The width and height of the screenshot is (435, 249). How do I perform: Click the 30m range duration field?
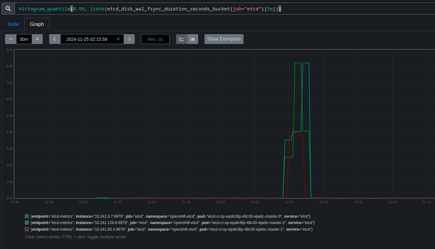pos(24,39)
